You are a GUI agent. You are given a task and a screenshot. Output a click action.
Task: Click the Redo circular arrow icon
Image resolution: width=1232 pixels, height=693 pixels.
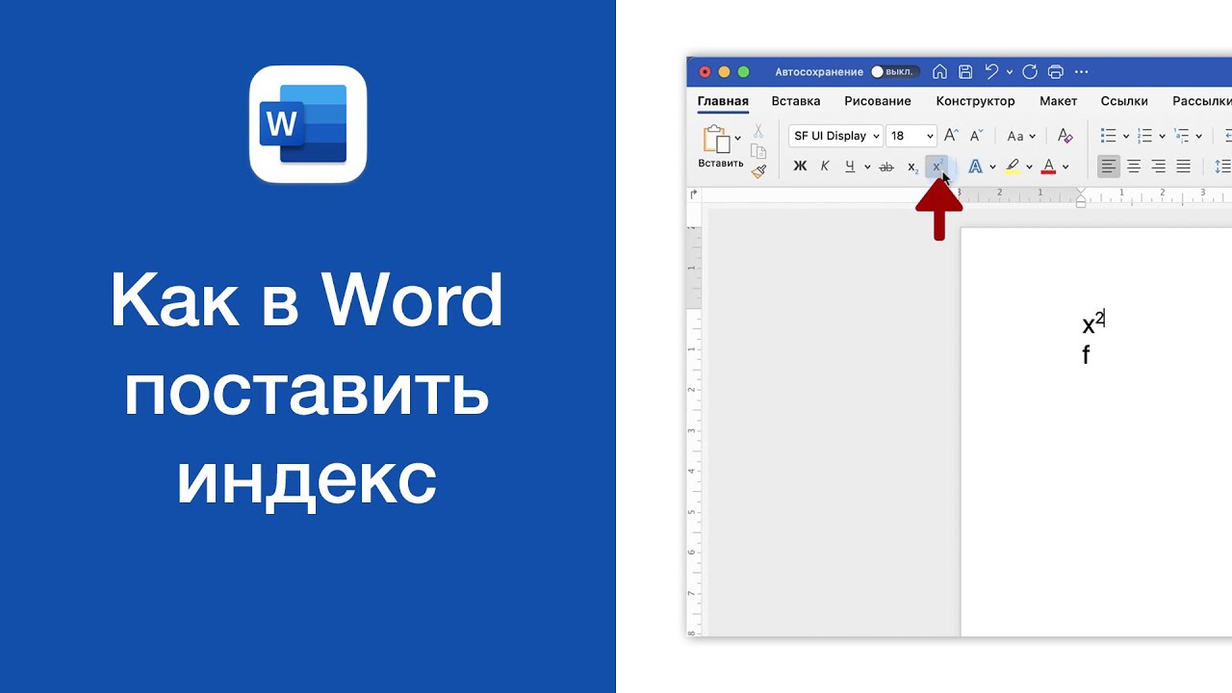click(1030, 72)
